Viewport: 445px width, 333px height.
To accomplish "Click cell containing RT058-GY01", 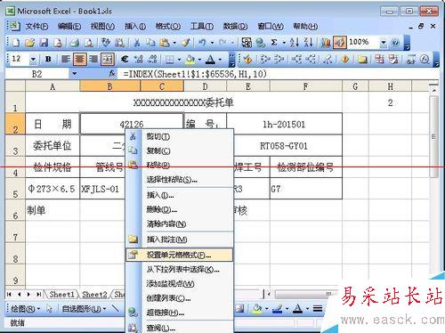I will pyautogui.click(x=284, y=146).
